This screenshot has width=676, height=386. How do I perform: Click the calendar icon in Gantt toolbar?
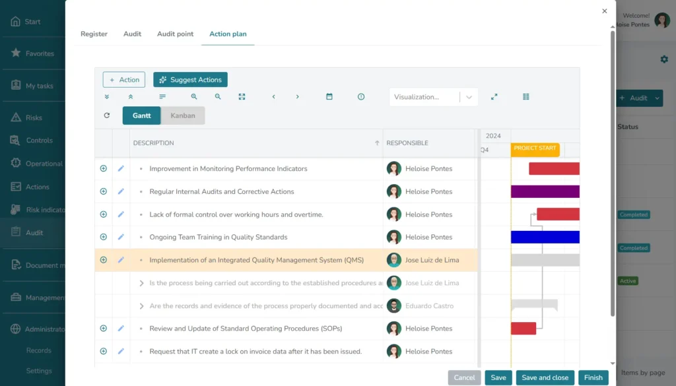click(x=329, y=97)
